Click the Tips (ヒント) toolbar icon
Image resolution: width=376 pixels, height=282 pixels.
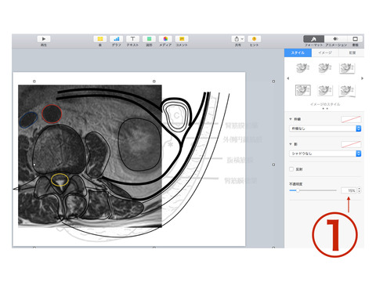point(254,39)
